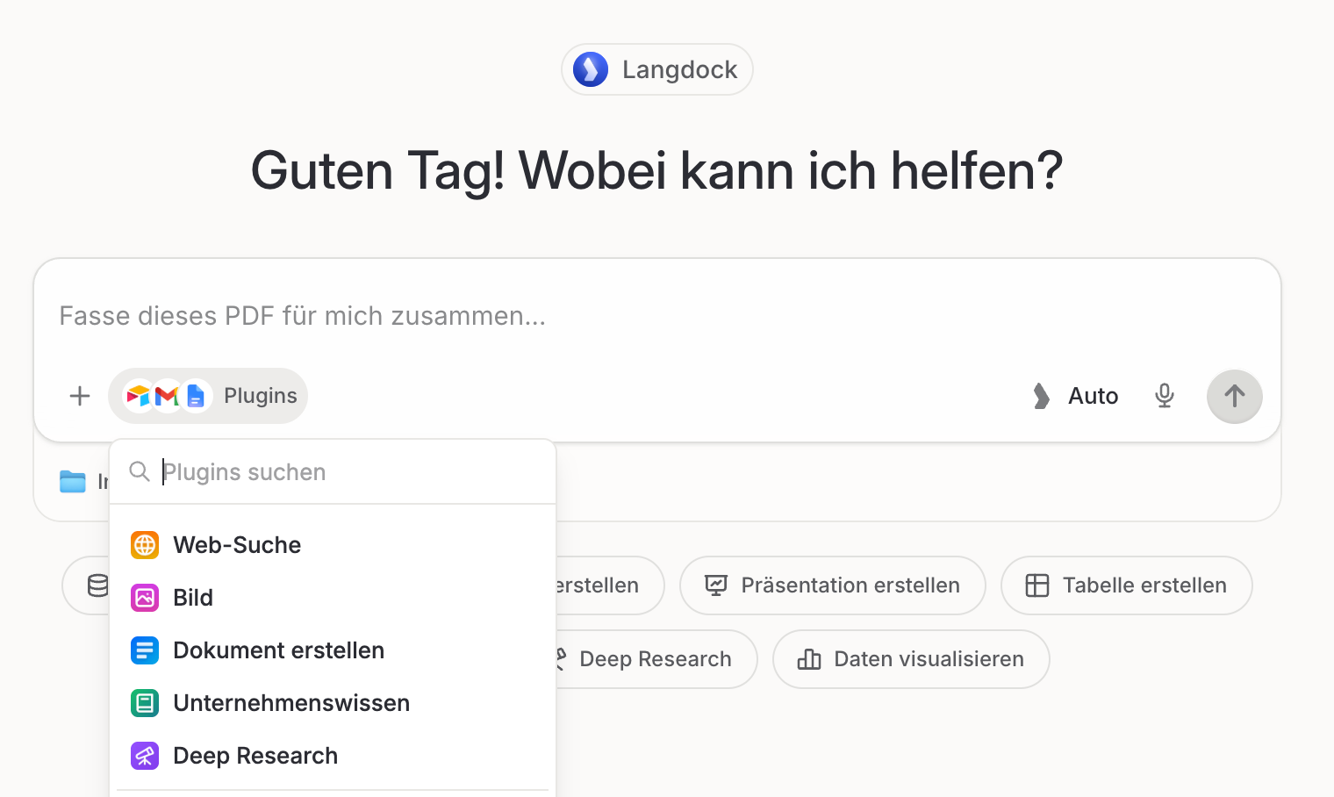Image resolution: width=1334 pixels, height=797 pixels.
Task: Start voice input with microphone icon
Action: coord(1165,396)
